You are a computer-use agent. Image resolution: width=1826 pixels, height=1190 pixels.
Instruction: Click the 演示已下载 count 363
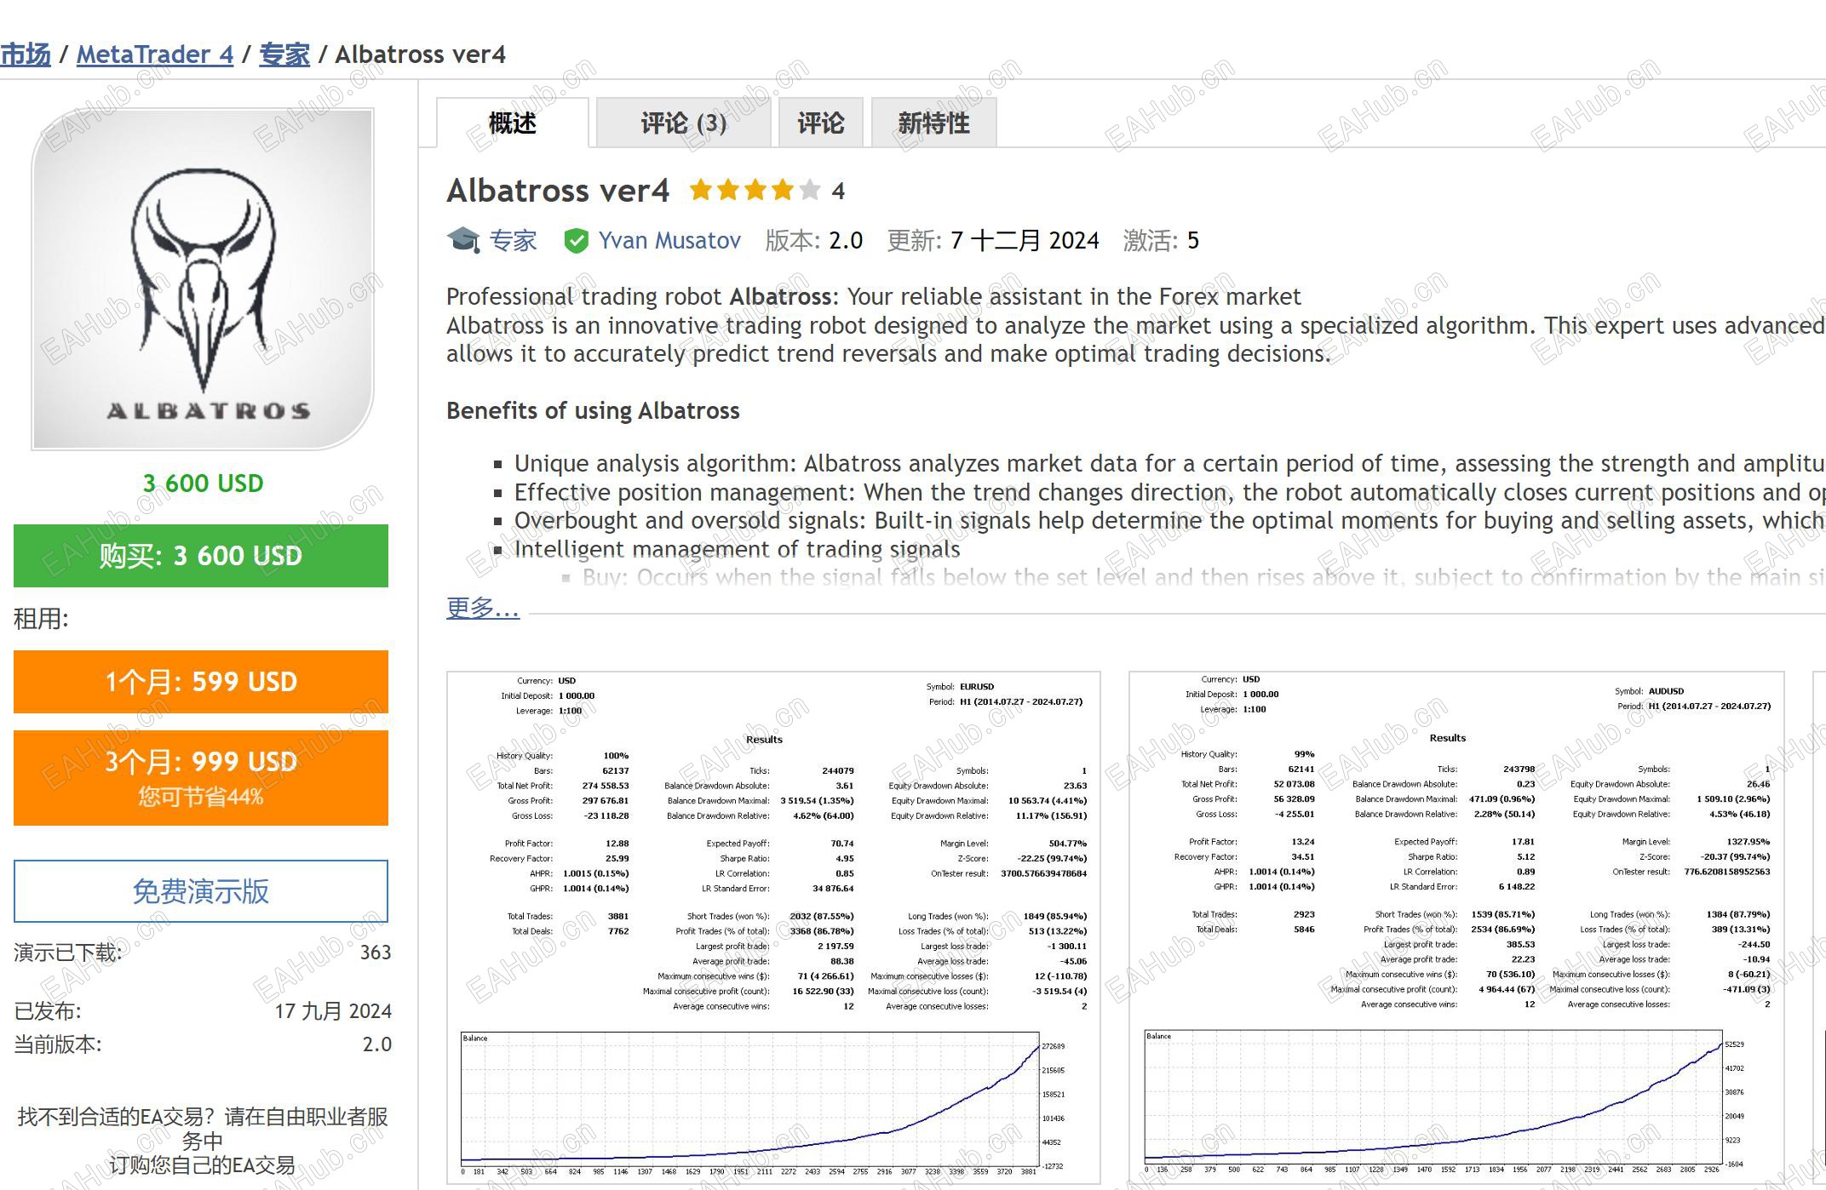point(376,953)
